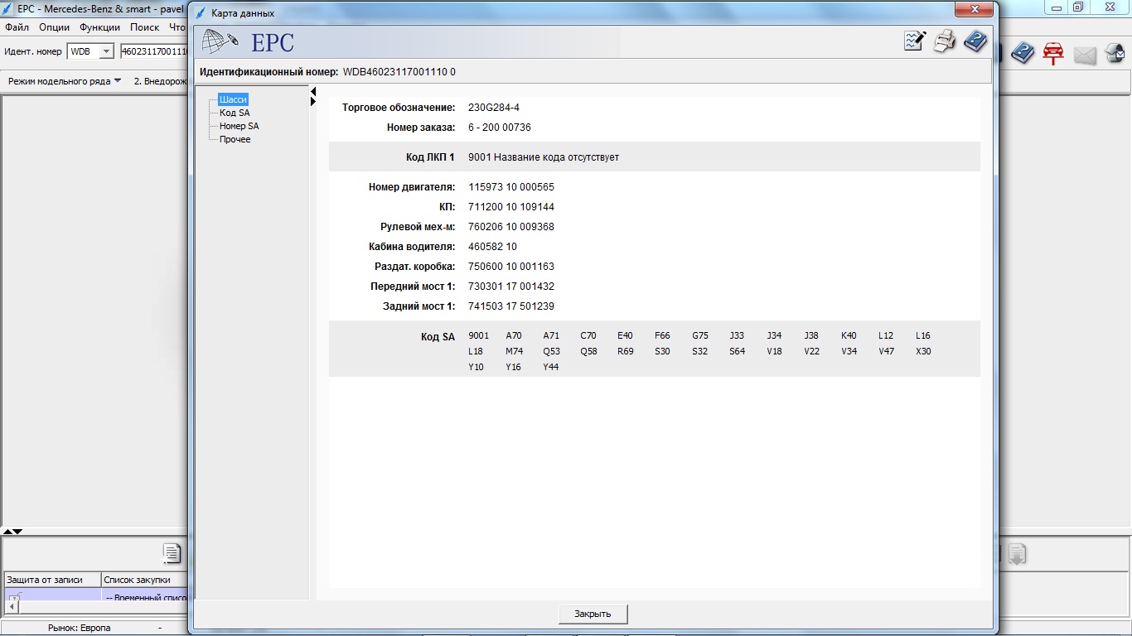Click the feather icon in Карта данных title bar

tap(201, 13)
